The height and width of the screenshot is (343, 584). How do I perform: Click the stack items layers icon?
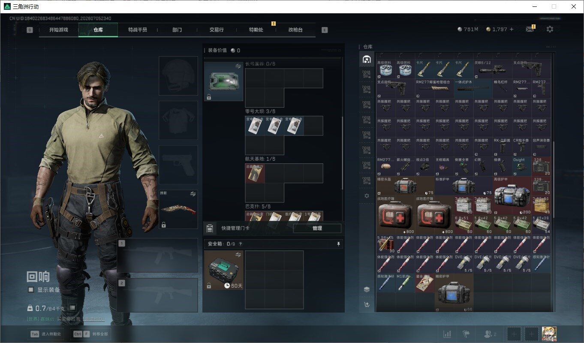tap(367, 289)
